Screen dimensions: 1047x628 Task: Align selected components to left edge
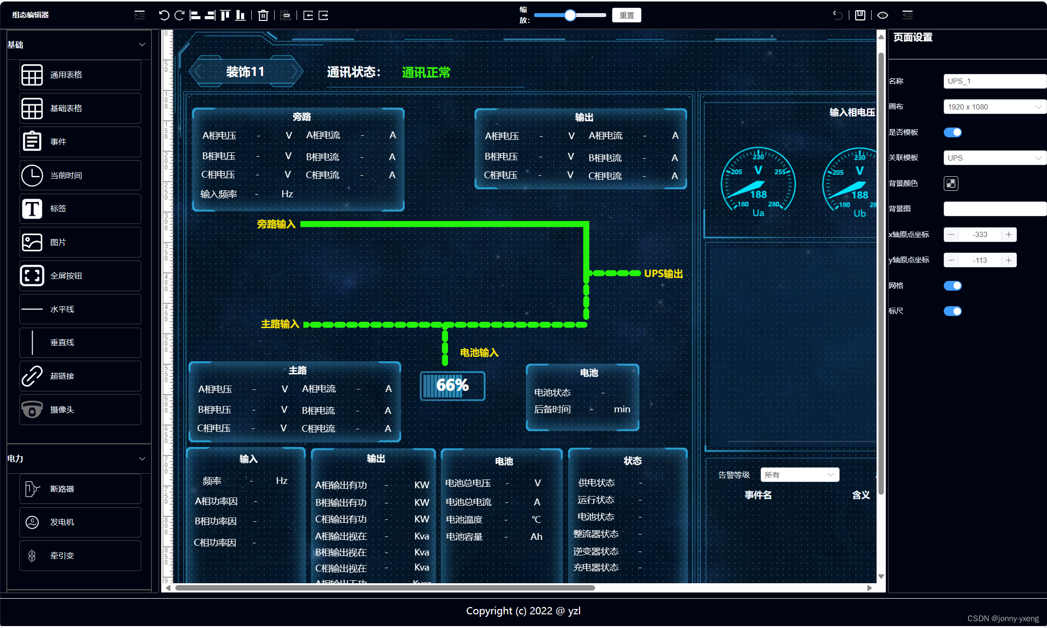(195, 16)
